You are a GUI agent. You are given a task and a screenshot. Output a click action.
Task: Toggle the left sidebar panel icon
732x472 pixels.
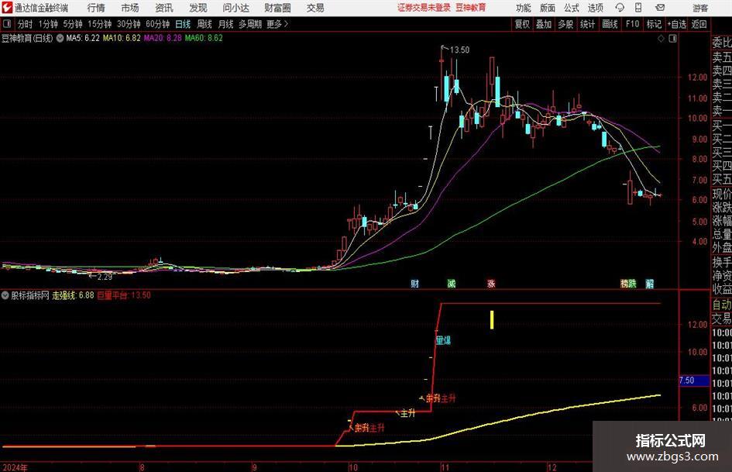tap(7, 24)
